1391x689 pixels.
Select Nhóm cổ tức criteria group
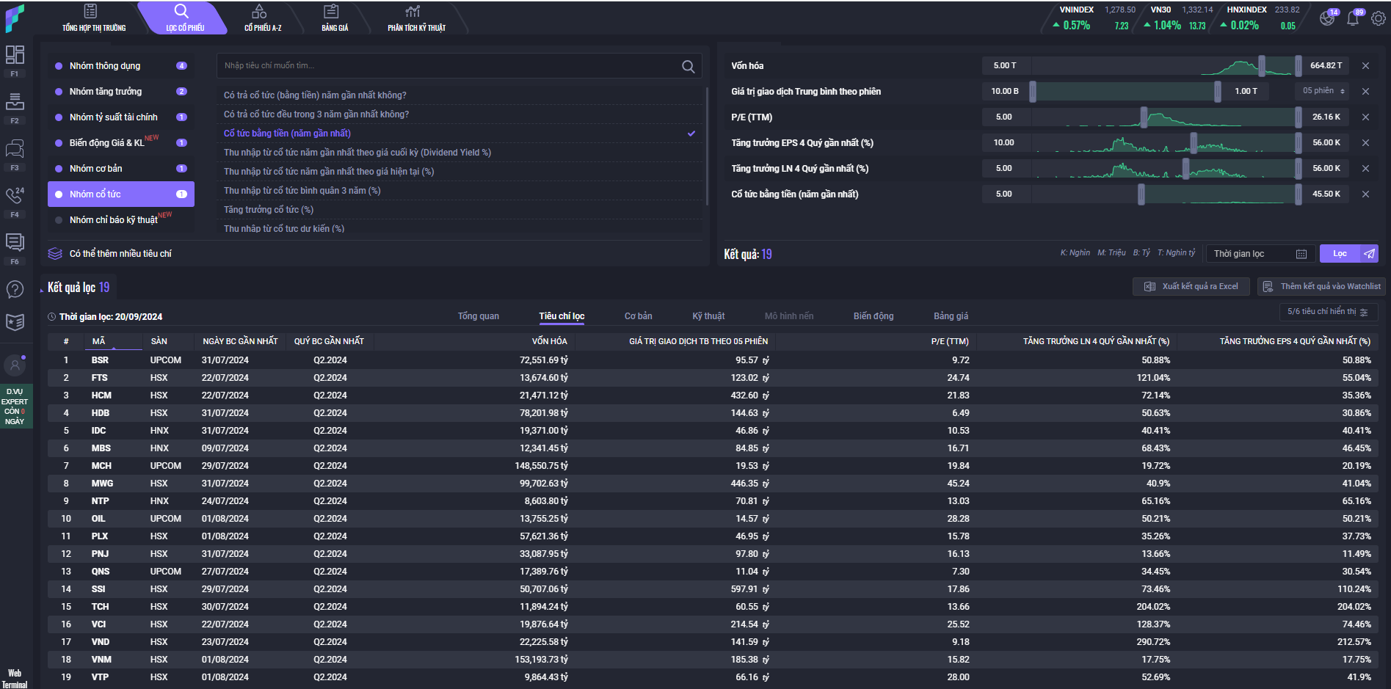tap(121, 194)
